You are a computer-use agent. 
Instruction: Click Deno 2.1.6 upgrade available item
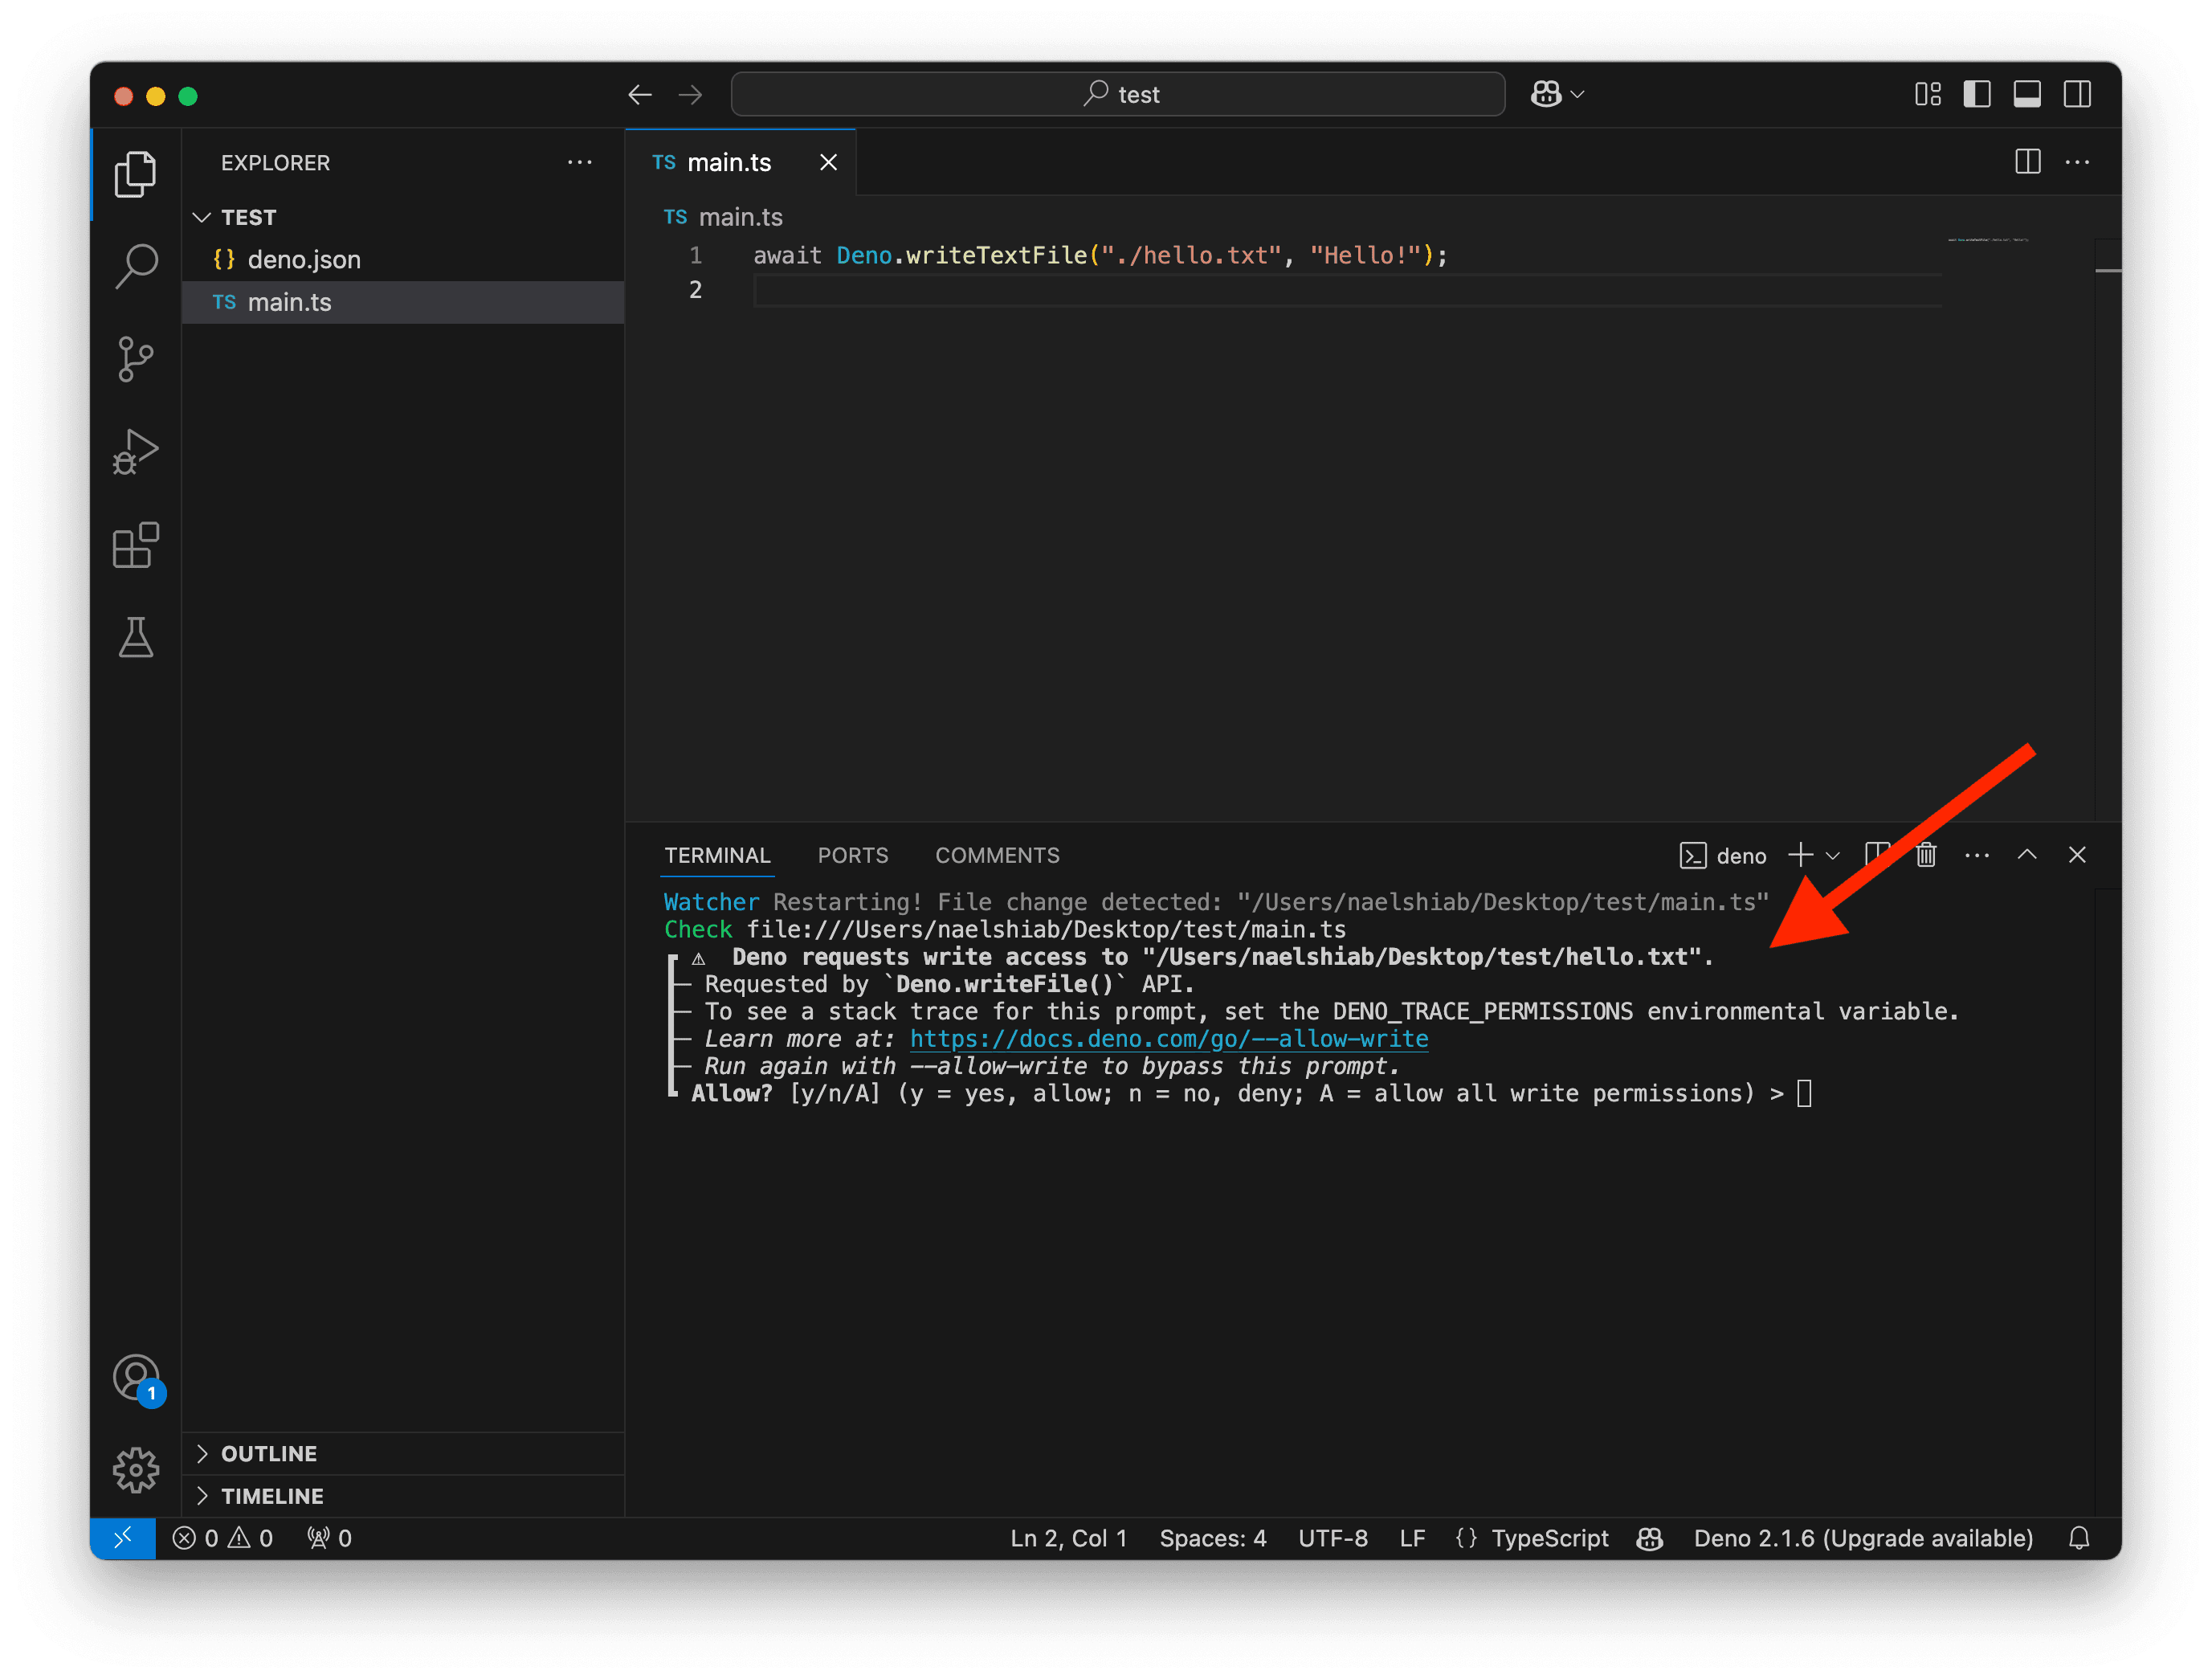pos(1863,1538)
